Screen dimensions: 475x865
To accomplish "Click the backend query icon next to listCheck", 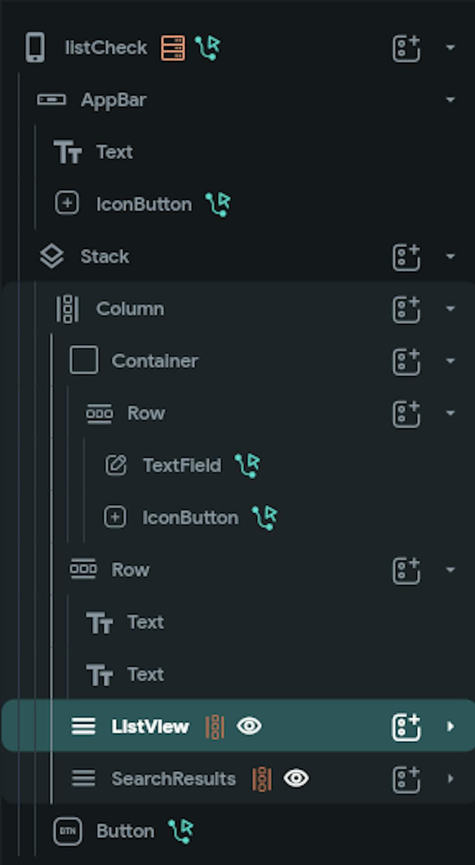I will (x=173, y=48).
